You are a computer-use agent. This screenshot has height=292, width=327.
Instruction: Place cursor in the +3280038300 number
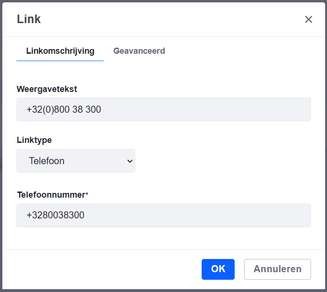point(55,216)
